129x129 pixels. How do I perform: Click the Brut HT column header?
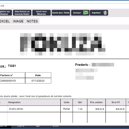click(116, 102)
